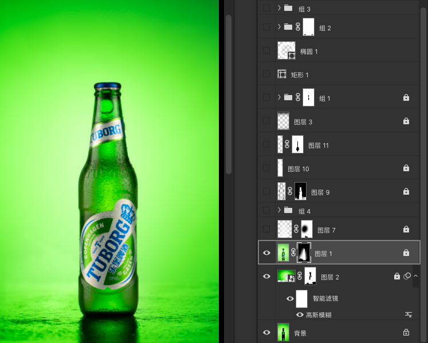The width and height of the screenshot is (428, 343).
Task: Select the 图层 1 image thumbnail
Action: pos(283,253)
